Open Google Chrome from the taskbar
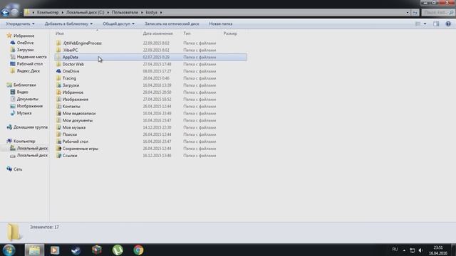This screenshot has height=256, width=456. tap(138, 250)
